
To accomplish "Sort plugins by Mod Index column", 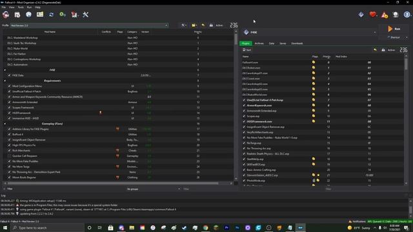I will click(x=341, y=57).
